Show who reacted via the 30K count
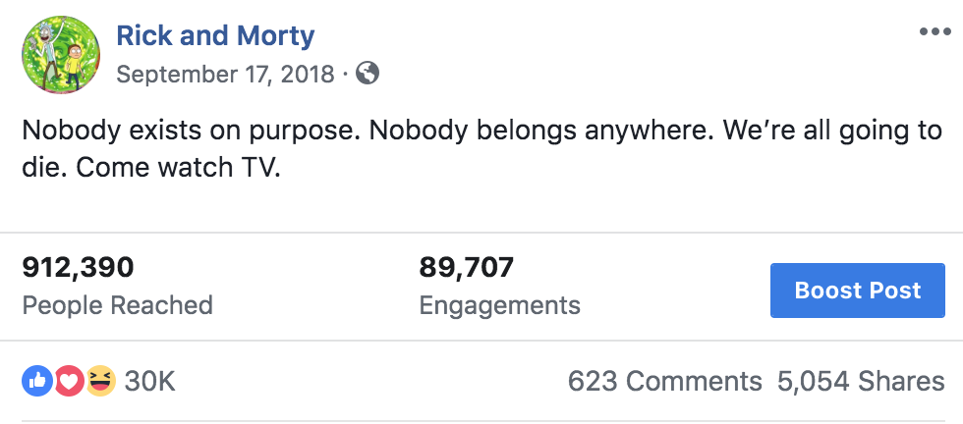This screenshot has width=963, height=424. [x=150, y=381]
